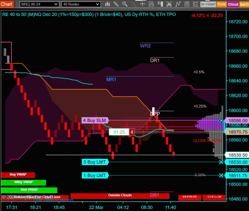This screenshot has width=249, height=211.
Task: Open the data series bars icon
Action: click(169, 4)
